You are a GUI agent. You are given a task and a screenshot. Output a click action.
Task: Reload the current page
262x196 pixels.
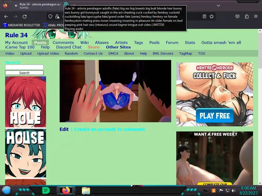click(x=25, y=16)
